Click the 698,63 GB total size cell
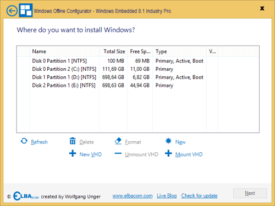The width and height of the screenshot is (275, 206). pyautogui.click(x=113, y=85)
